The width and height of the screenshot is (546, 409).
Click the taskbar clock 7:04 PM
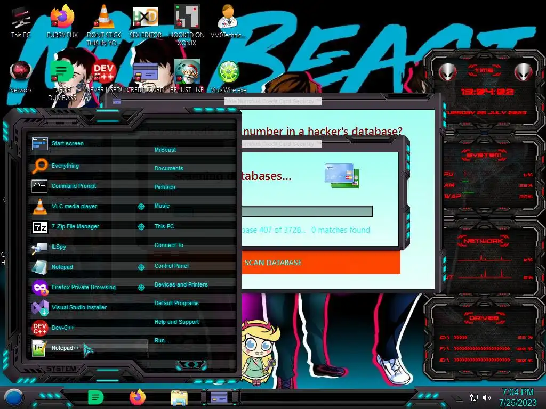point(517,392)
